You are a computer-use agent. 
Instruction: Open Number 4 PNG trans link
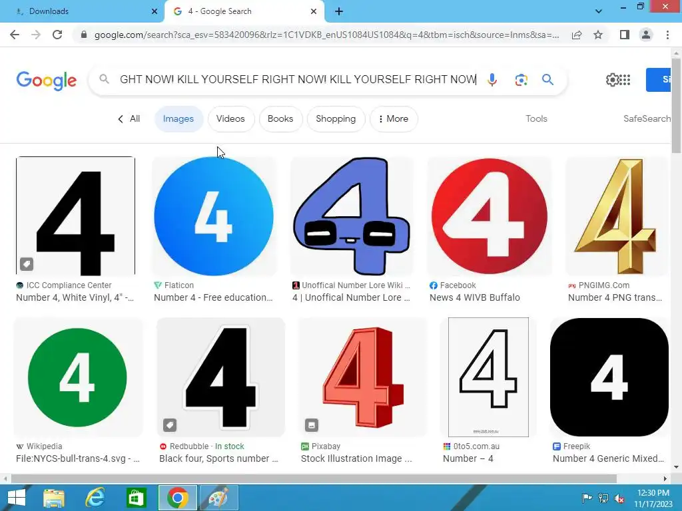click(615, 297)
